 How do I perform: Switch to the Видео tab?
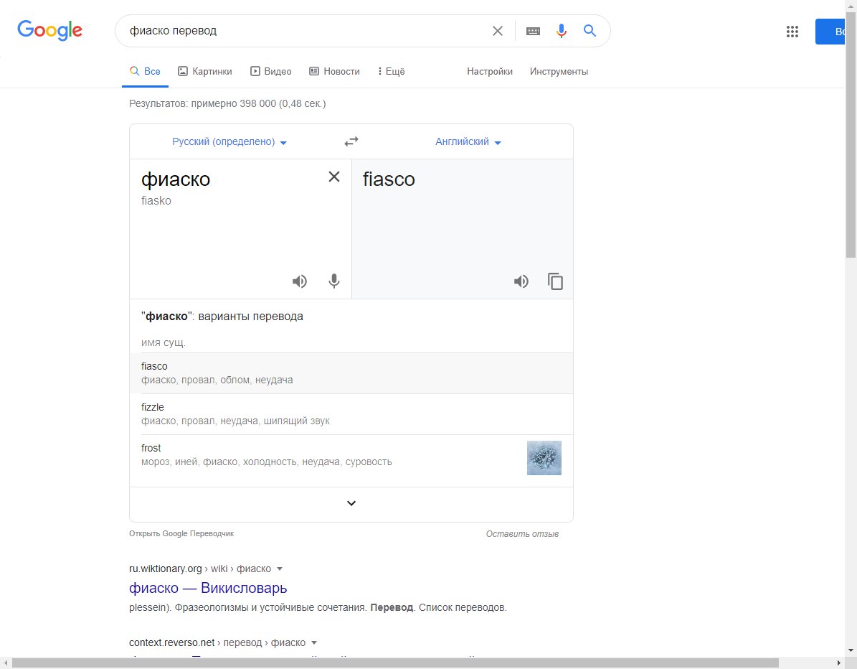point(271,72)
